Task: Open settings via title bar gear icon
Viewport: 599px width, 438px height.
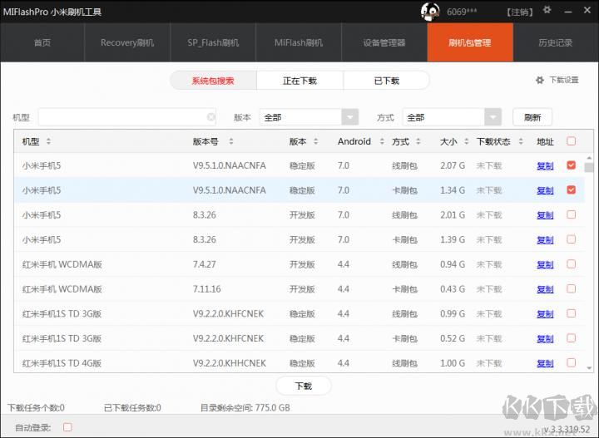Action: pyautogui.click(x=547, y=11)
